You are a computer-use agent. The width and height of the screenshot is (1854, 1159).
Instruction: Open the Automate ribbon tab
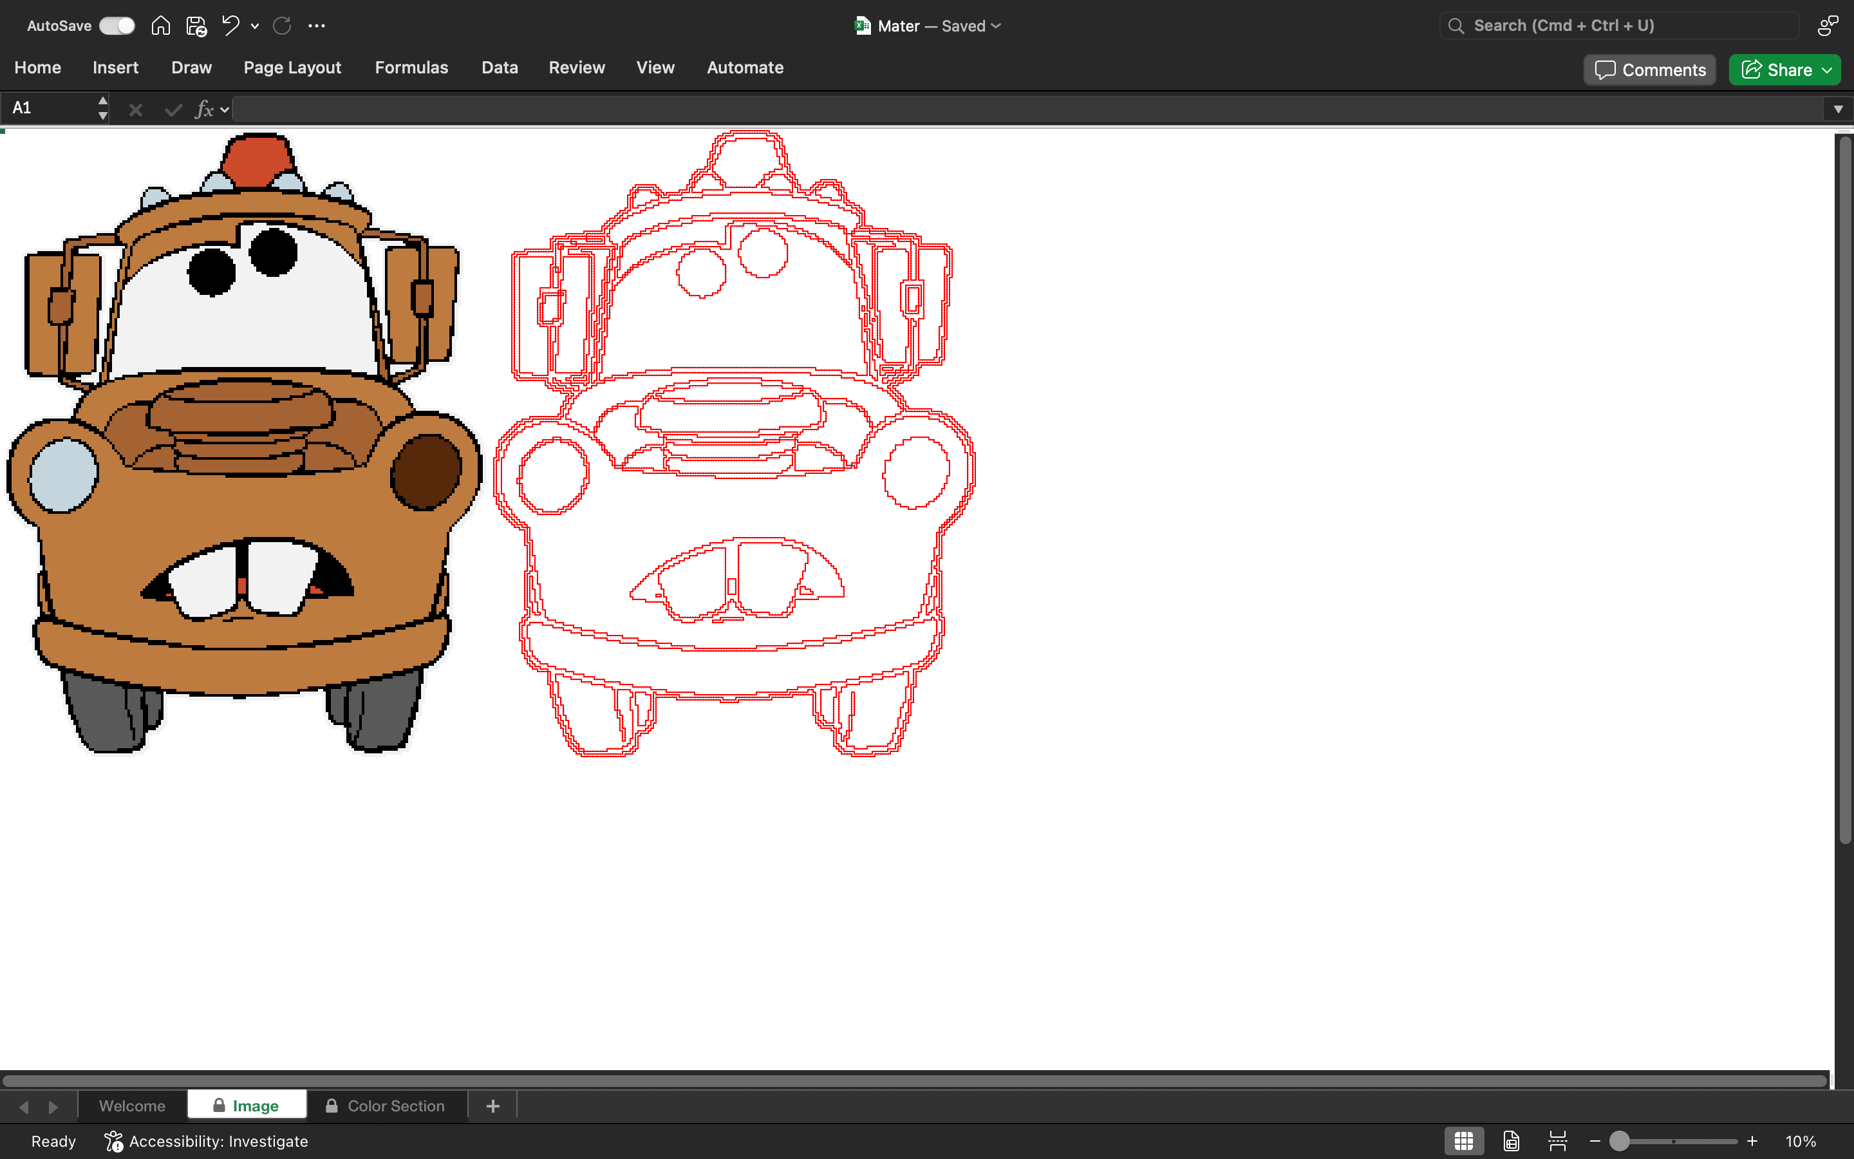tap(745, 68)
